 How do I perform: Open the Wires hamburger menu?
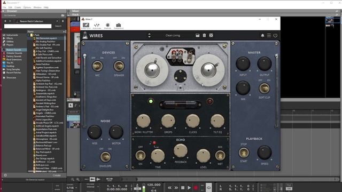pyautogui.click(x=269, y=35)
